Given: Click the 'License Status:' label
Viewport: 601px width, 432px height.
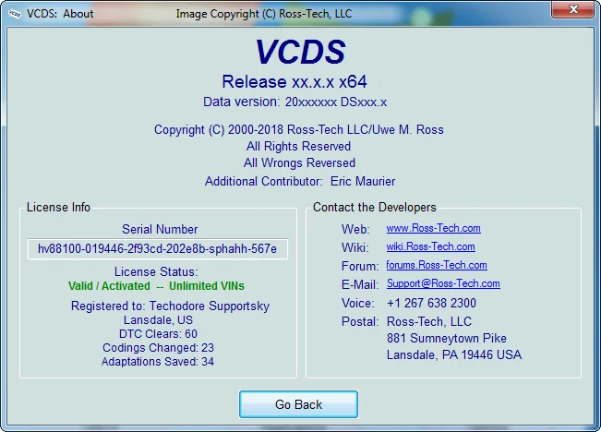Looking at the screenshot, I should point(156,271).
